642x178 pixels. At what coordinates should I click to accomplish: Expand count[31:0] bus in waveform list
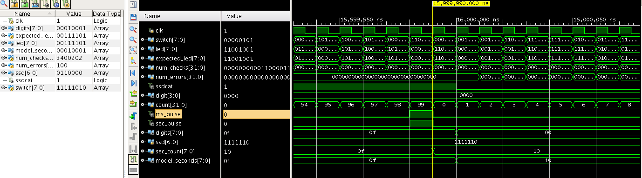coord(143,105)
